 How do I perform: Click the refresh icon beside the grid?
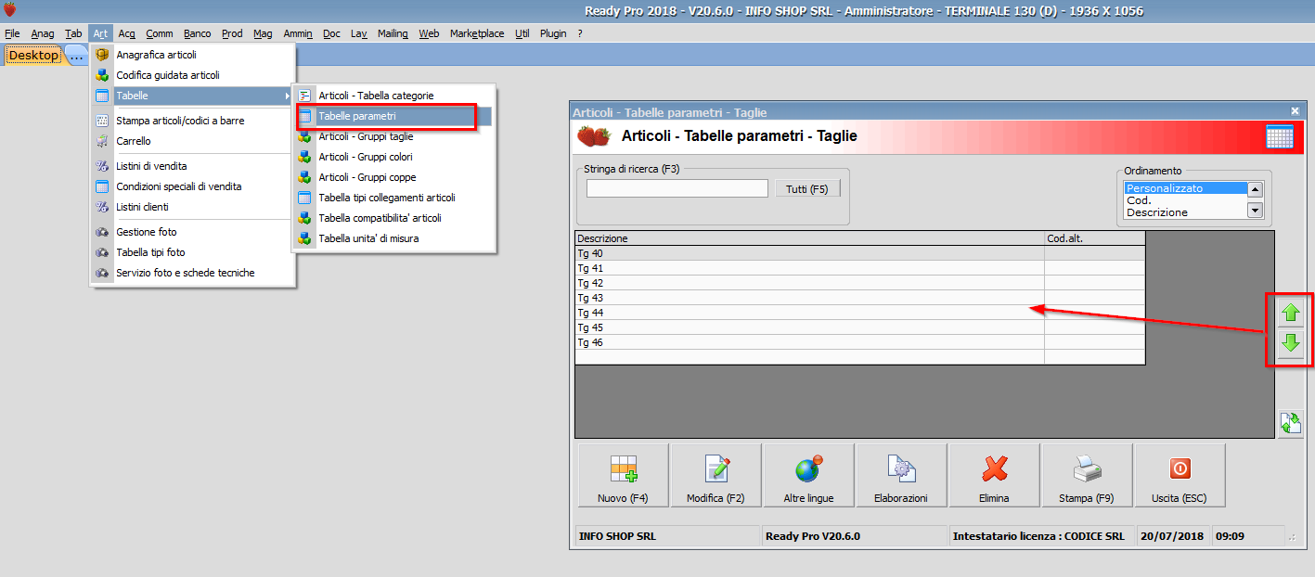pyautogui.click(x=1290, y=424)
